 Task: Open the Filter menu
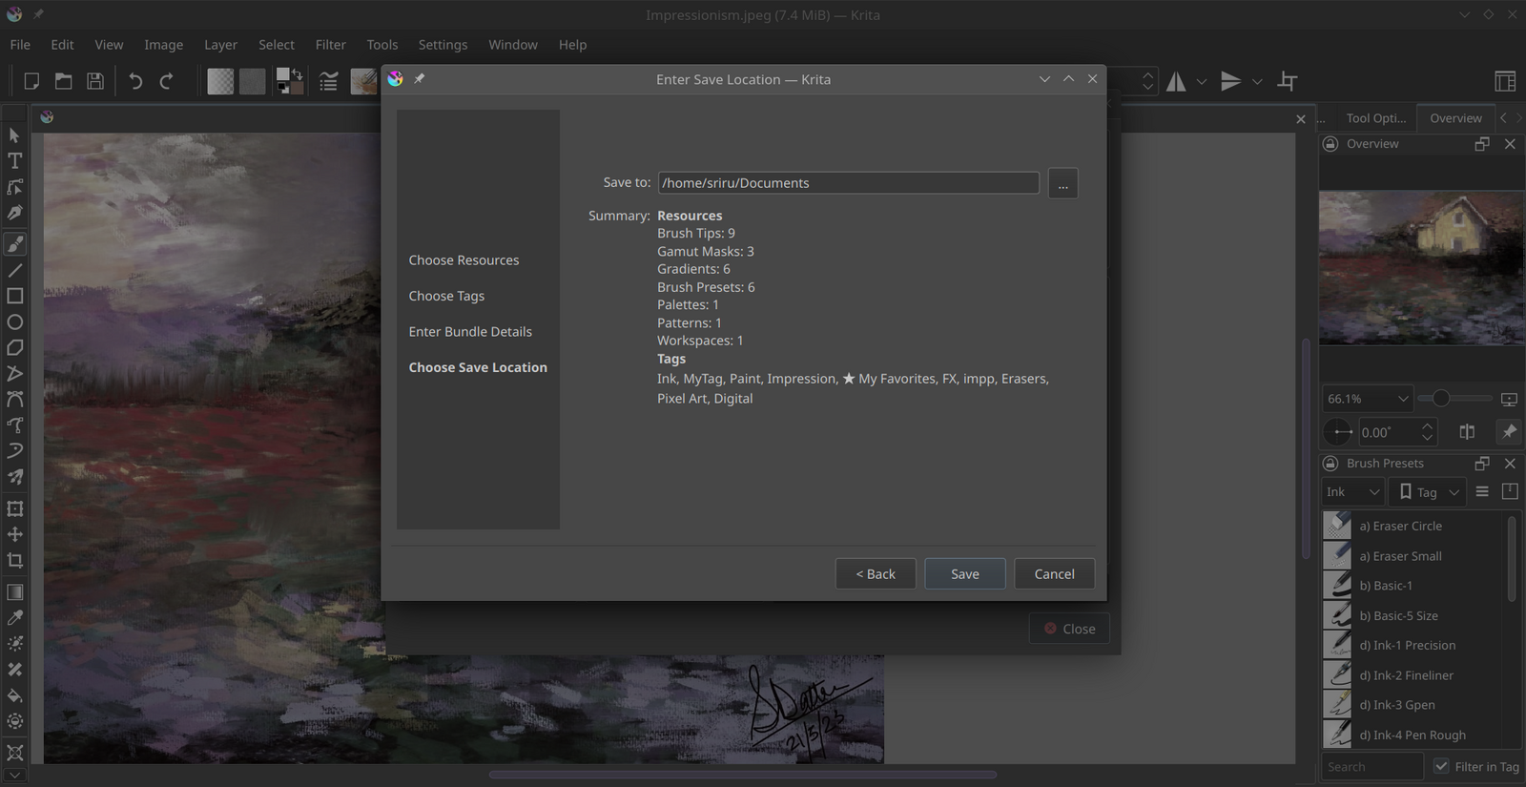point(330,45)
